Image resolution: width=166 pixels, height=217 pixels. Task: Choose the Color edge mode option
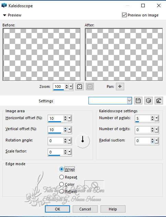pyautogui.click(x=61, y=184)
